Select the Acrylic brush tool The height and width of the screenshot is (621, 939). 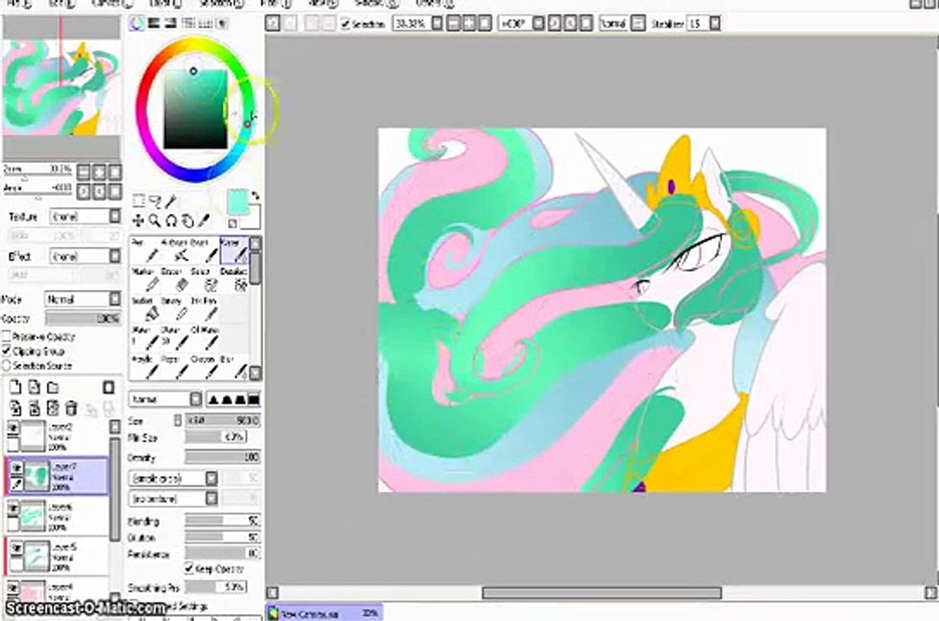coord(146,368)
